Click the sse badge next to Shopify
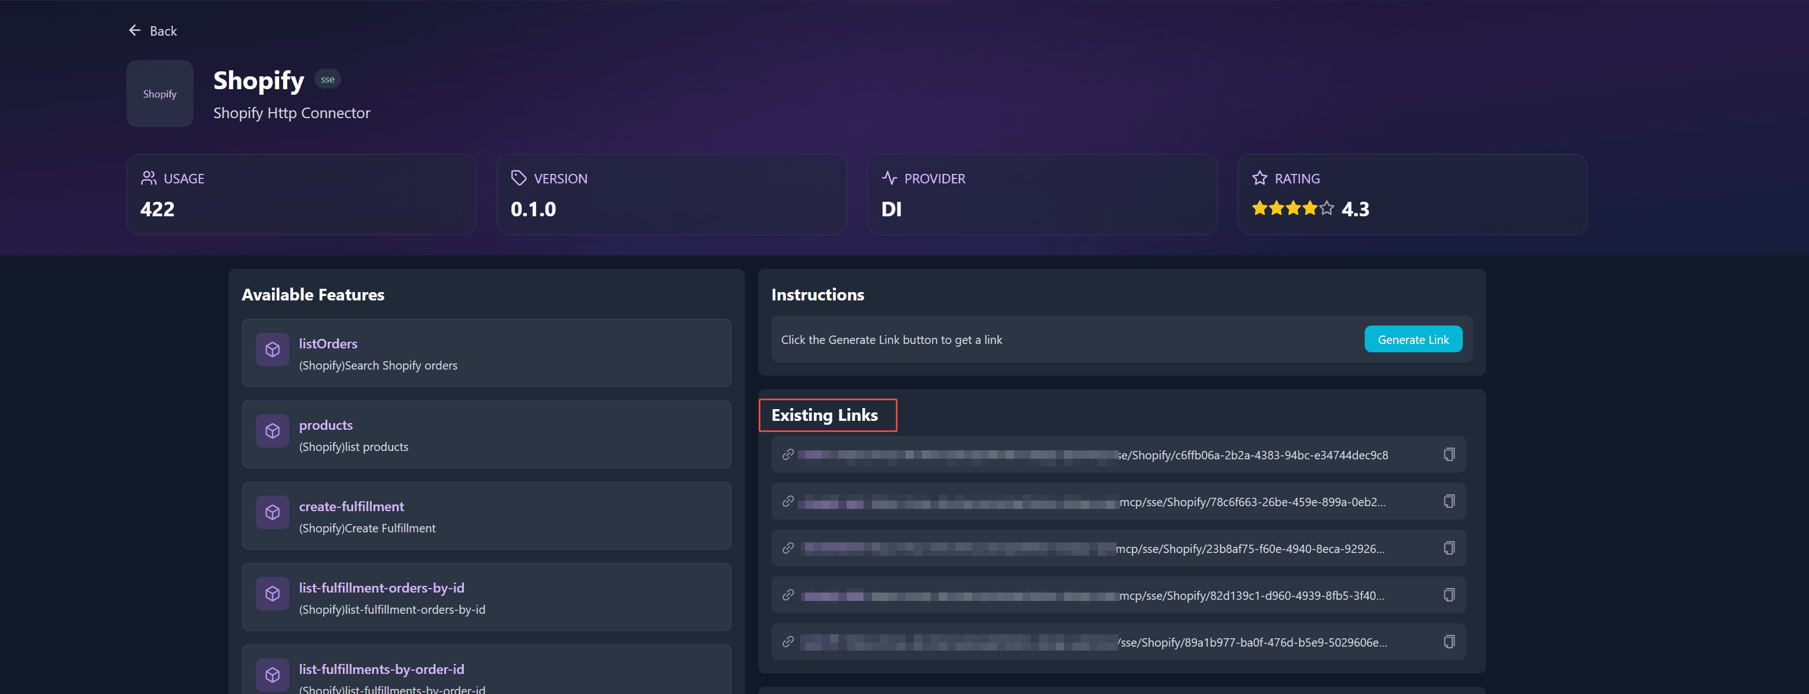 pyautogui.click(x=327, y=79)
